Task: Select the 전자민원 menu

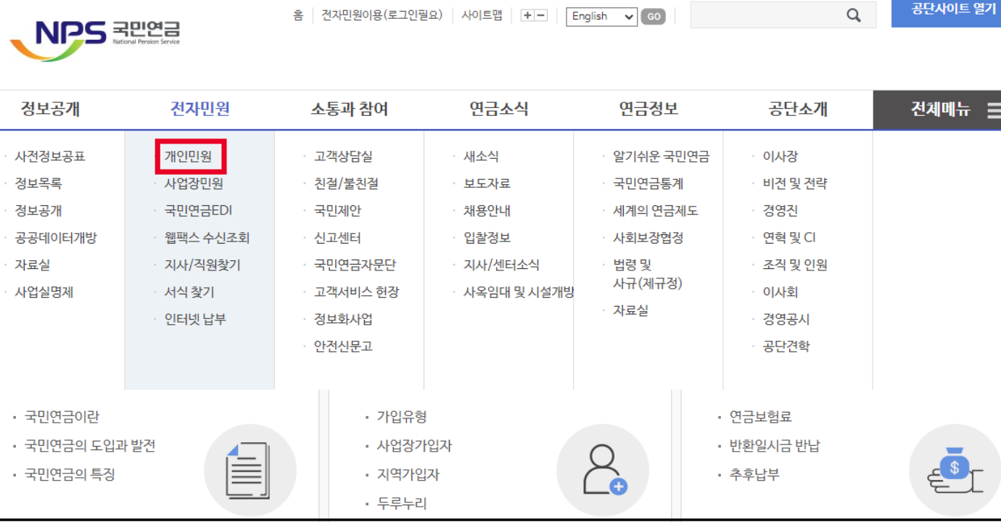Action: tap(199, 109)
